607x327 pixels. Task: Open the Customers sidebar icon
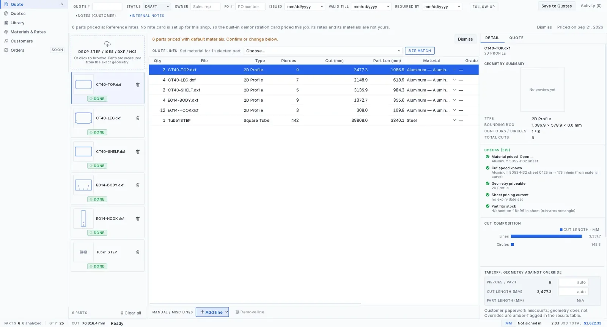[x=6, y=41]
